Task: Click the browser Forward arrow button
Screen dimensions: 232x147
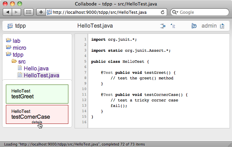Action: [x=17, y=12]
